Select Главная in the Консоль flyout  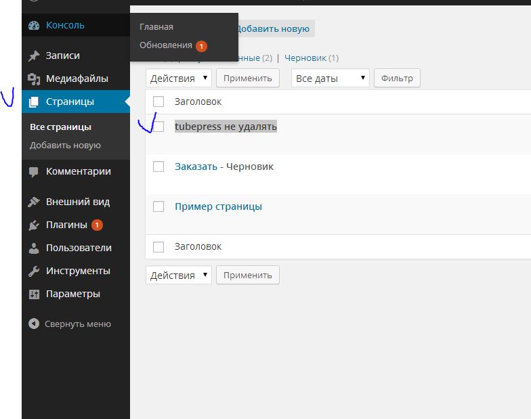point(156,27)
